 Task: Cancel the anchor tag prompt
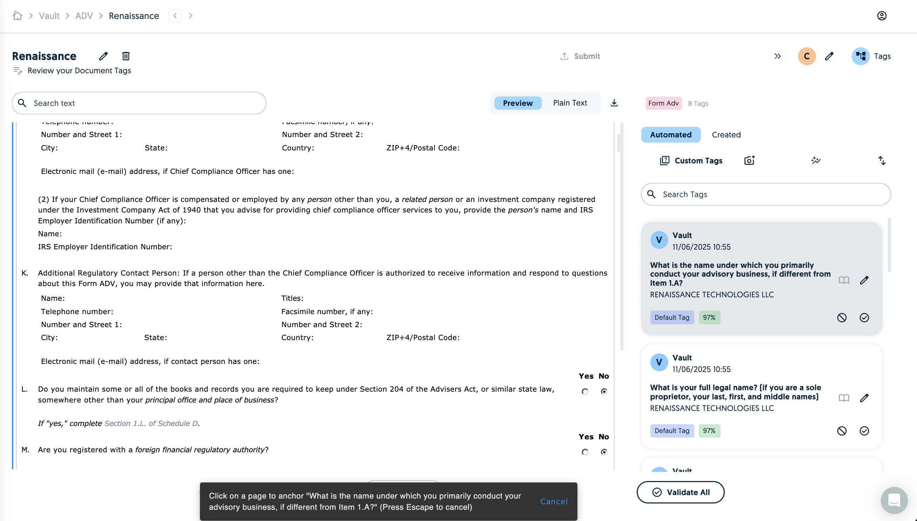(554, 501)
